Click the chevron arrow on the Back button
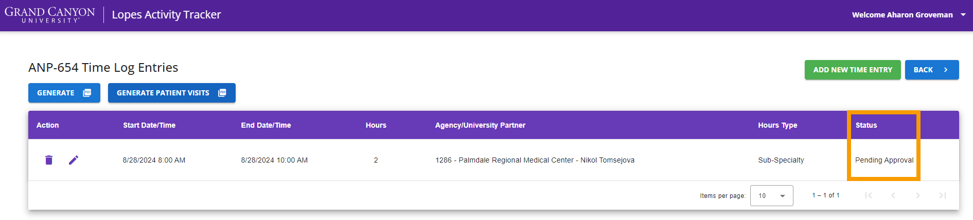The width and height of the screenshot is (973, 220). [946, 70]
